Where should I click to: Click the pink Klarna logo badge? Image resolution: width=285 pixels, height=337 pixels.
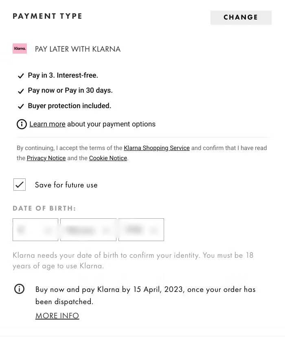coord(20,48)
